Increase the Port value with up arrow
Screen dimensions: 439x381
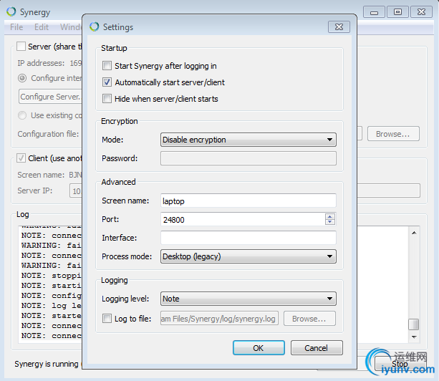(330, 216)
